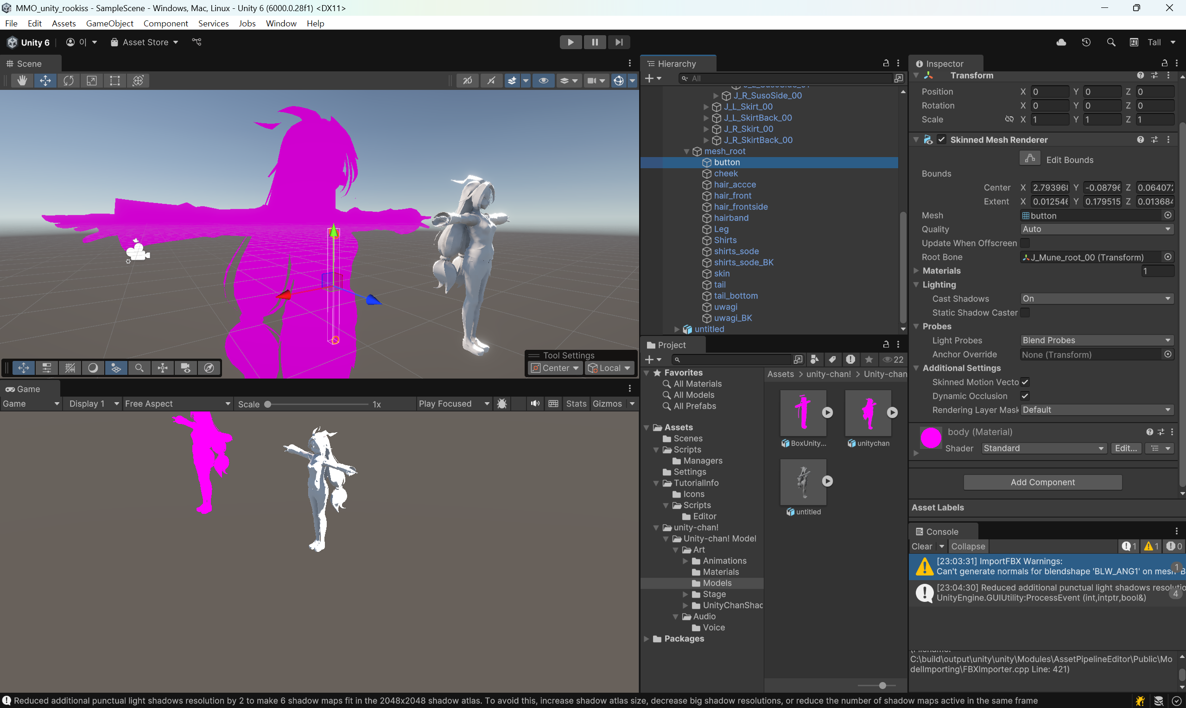Enable Static Shadow Caster checkbox
Viewport: 1186px width, 708px height.
[x=1025, y=312]
